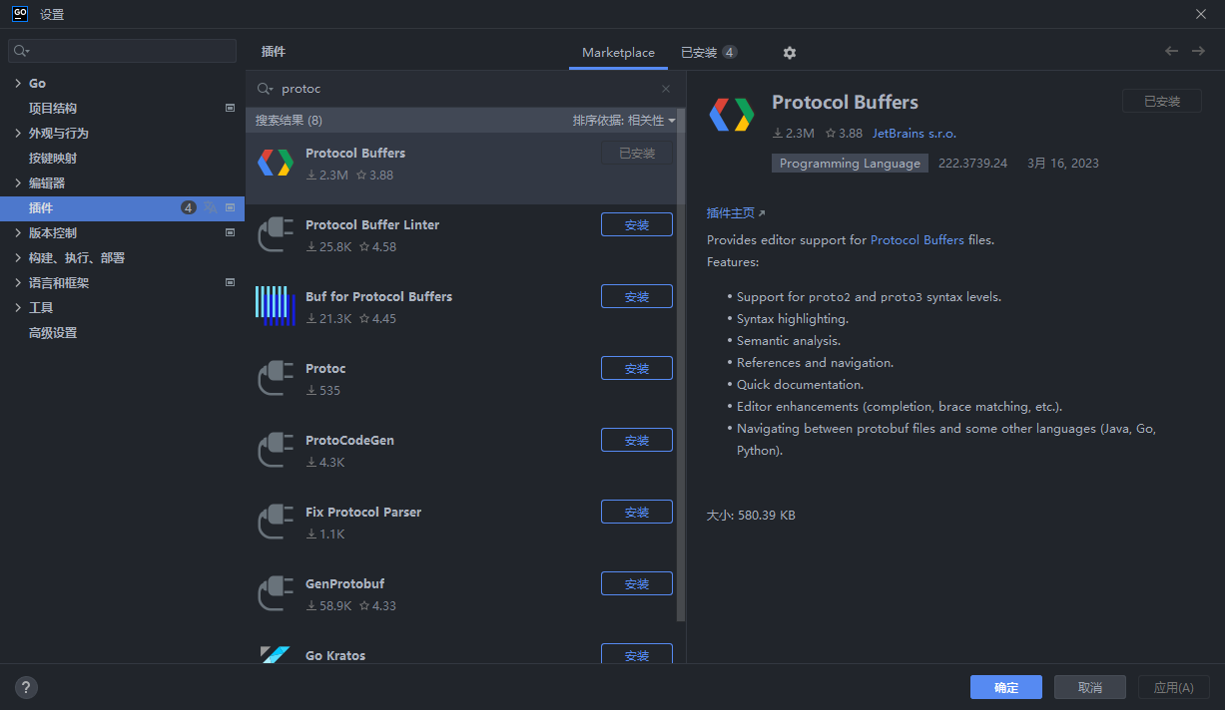Viewport: 1225px width, 710px height.
Task: Open the 插件主页 plugin homepage link
Action: pos(731,212)
